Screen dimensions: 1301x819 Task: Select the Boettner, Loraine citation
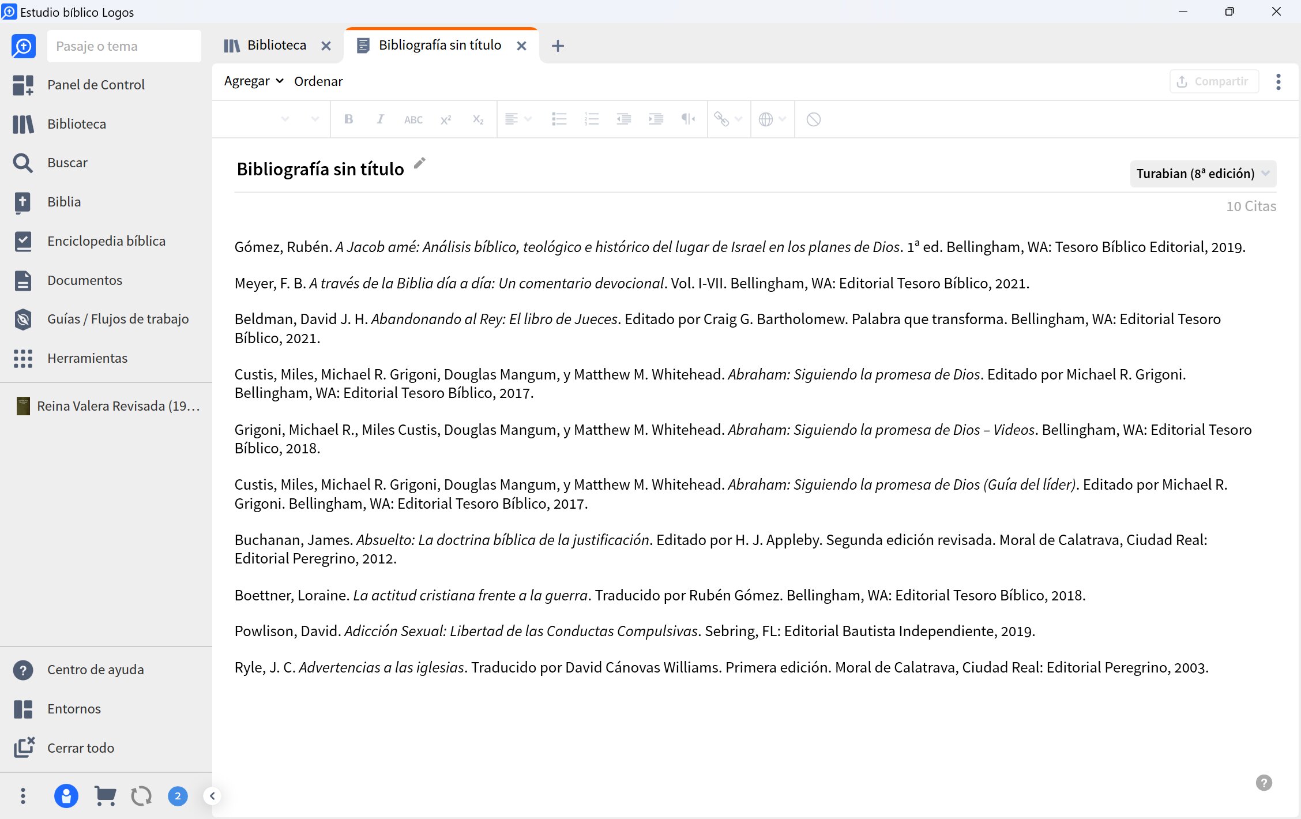click(660, 595)
